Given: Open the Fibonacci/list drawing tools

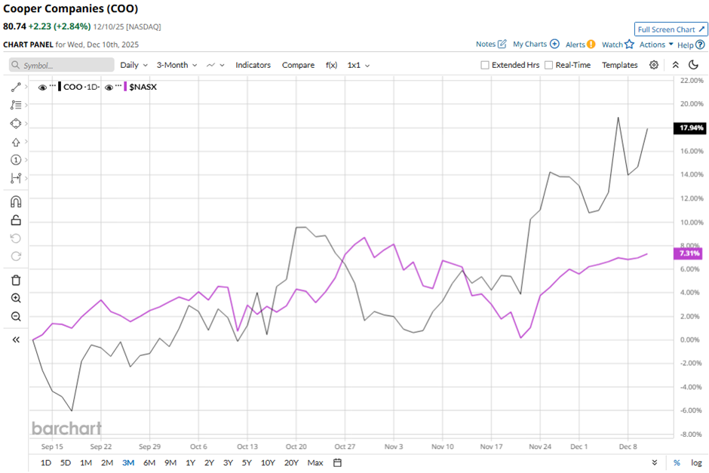Looking at the screenshot, I should 16,105.
